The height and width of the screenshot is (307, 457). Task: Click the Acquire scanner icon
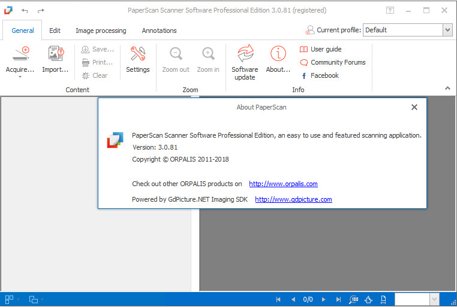(x=21, y=53)
